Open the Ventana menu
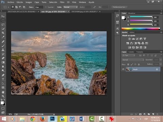Viewport: 163px width, 122px height. pyautogui.click(x=82, y=2)
